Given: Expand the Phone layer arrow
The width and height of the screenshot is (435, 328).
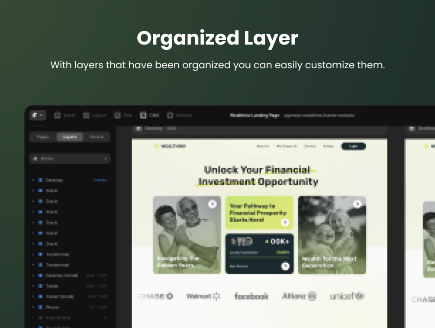Looking at the screenshot, I should click(33, 307).
